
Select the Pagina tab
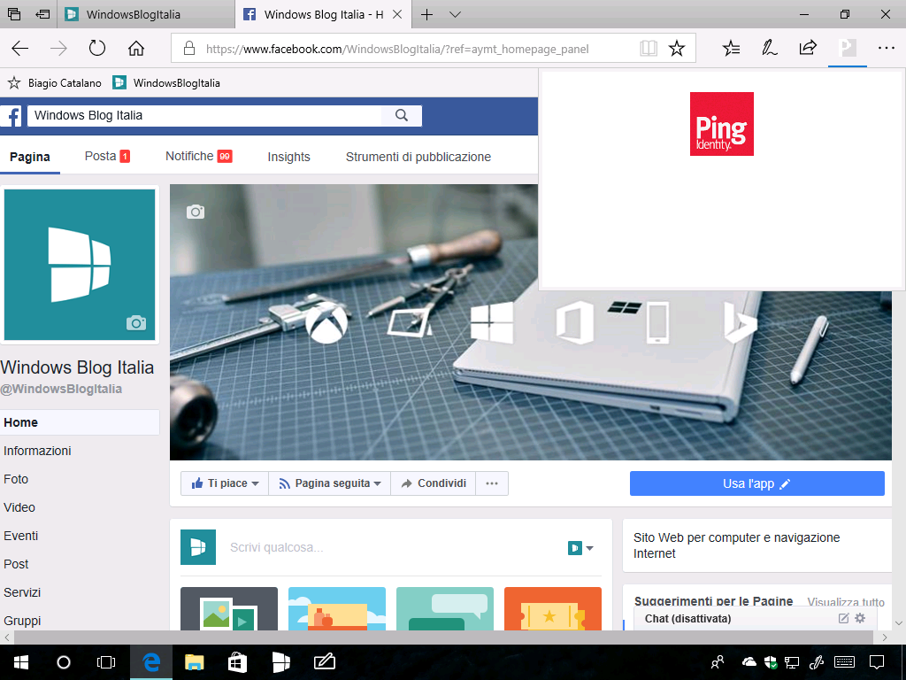pyautogui.click(x=30, y=157)
